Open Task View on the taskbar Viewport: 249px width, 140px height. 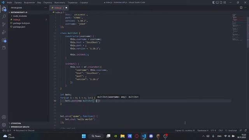[x=108, y=136]
